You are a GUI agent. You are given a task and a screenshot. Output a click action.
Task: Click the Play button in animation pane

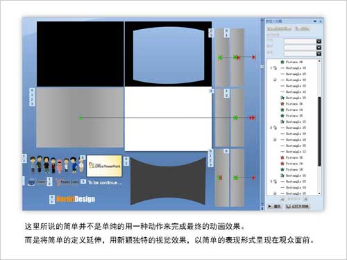274,207
